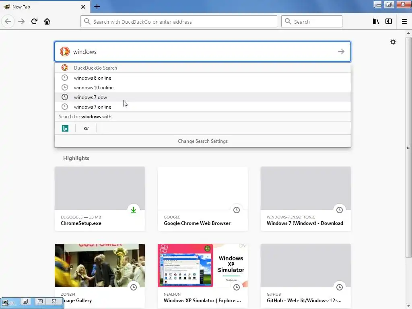Click the clock icon on Image Gallery card
Viewport: 412px width, 309px height.
(134, 287)
